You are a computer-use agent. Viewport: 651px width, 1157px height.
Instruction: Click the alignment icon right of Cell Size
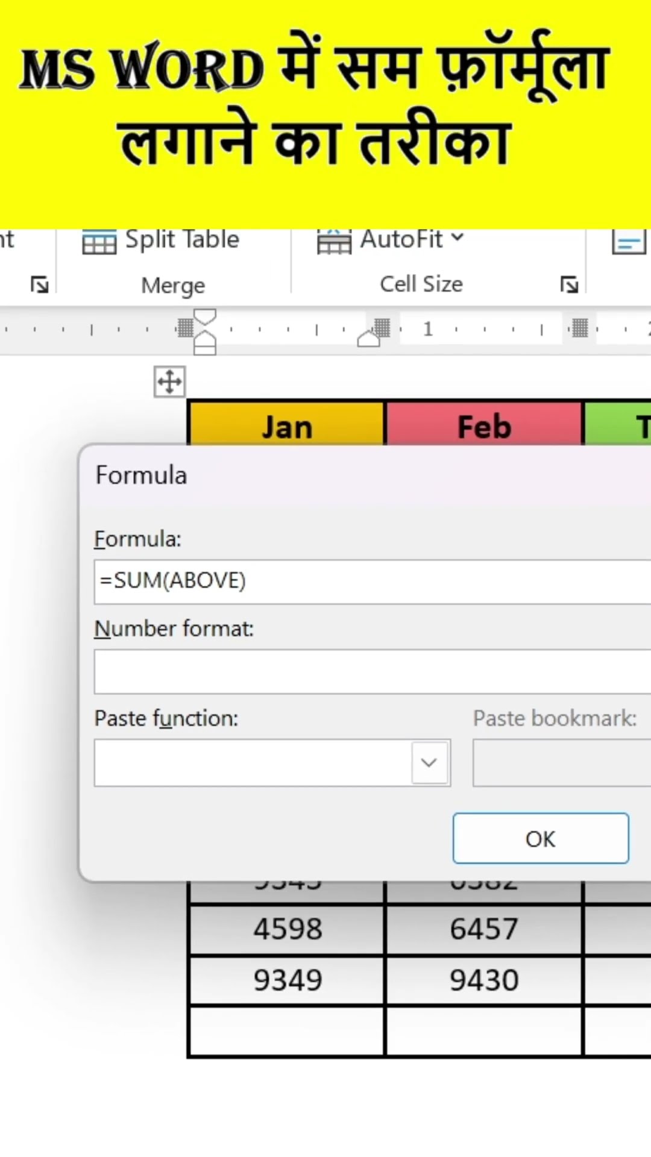tap(628, 242)
